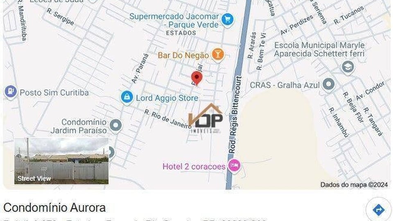Click the partially hidden marker beside Street View
The width and height of the screenshot is (393, 221).
[x=111, y=152]
